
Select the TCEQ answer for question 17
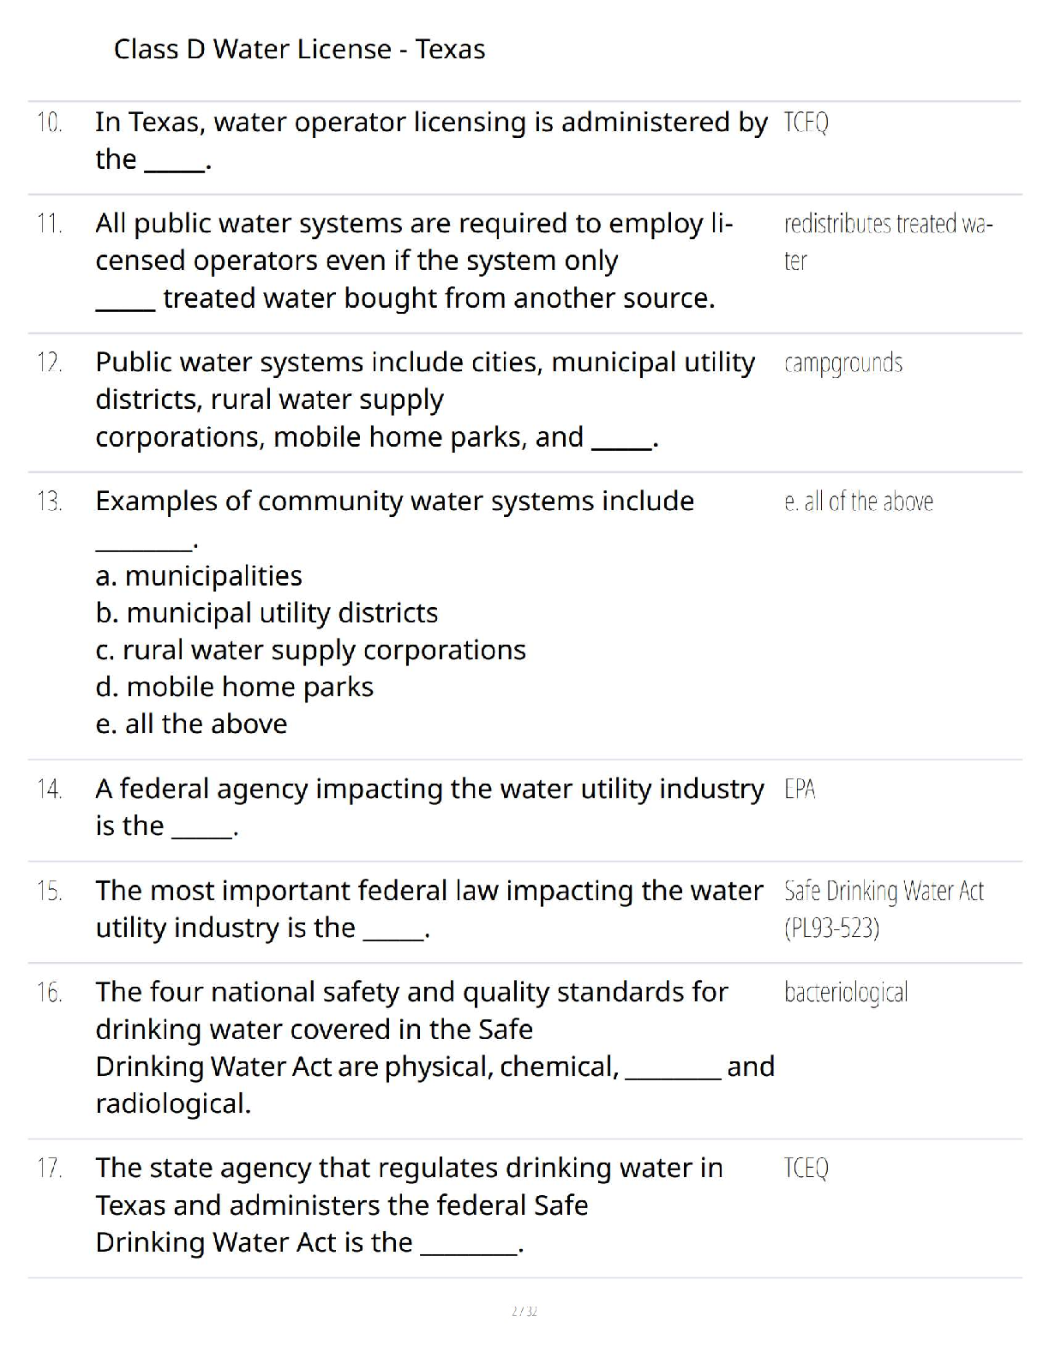[806, 1169]
